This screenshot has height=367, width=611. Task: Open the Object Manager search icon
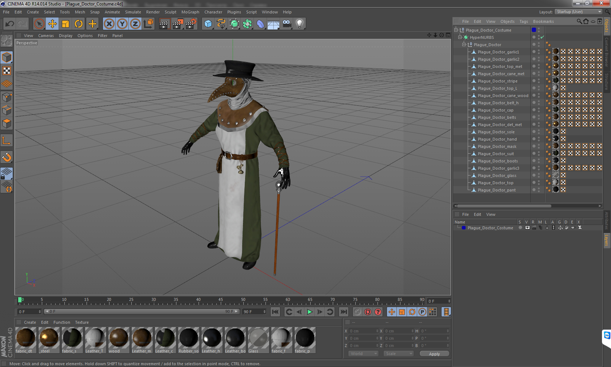tap(579, 21)
